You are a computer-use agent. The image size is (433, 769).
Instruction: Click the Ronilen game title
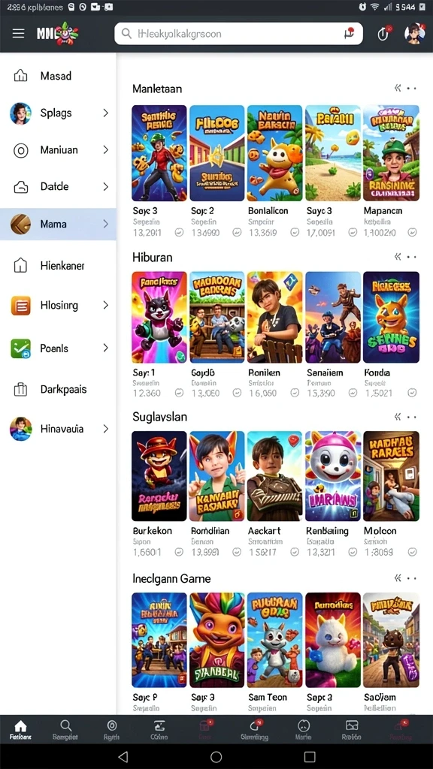tap(264, 372)
